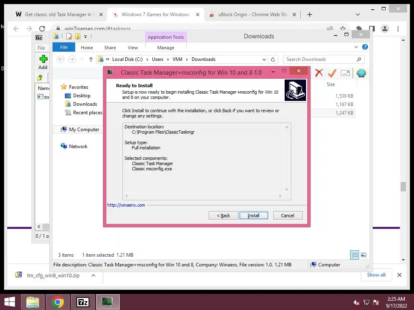This screenshot has width=414, height=310.
Task: Switch to the Home ribbon tab
Action: pyautogui.click(x=87, y=48)
